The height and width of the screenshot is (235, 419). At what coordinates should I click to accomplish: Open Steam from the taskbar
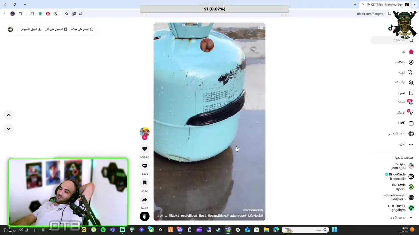click(218, 230)
